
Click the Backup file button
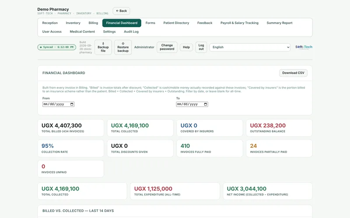[x=103, y=47]
